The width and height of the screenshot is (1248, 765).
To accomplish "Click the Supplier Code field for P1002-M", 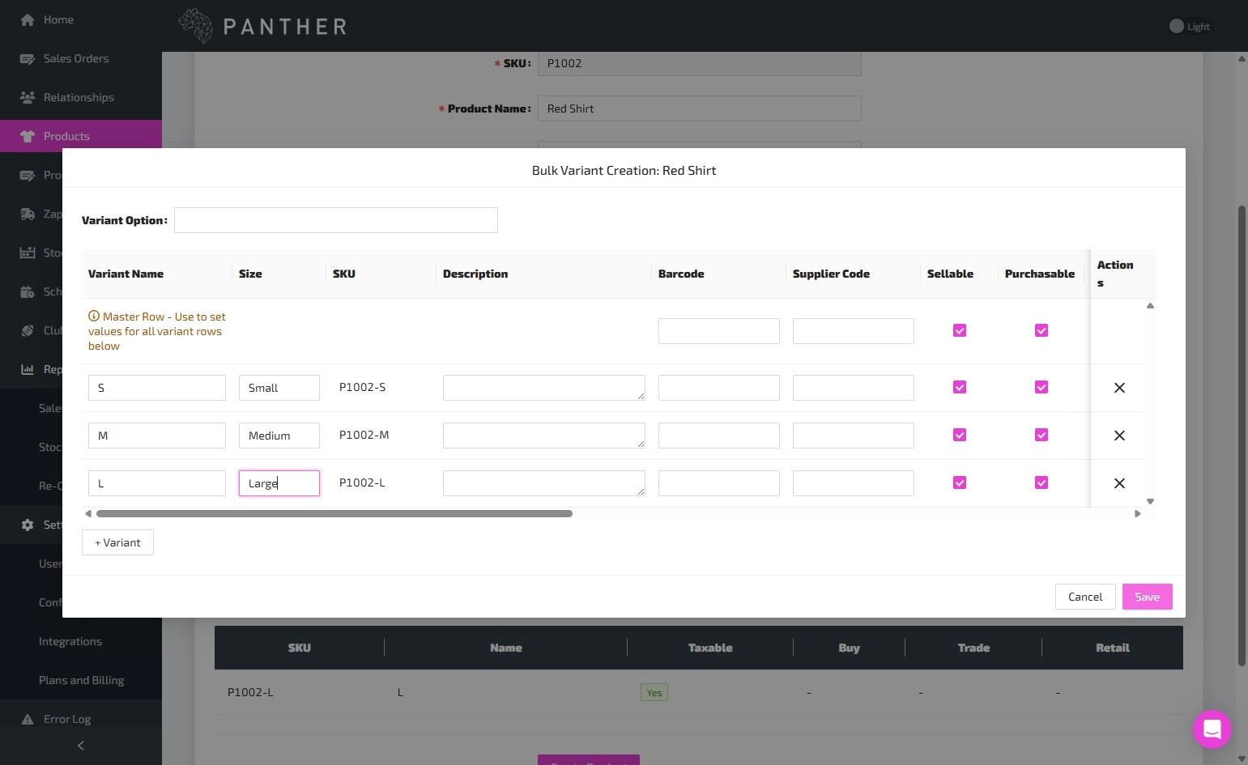I will click(x=854, y=436).
